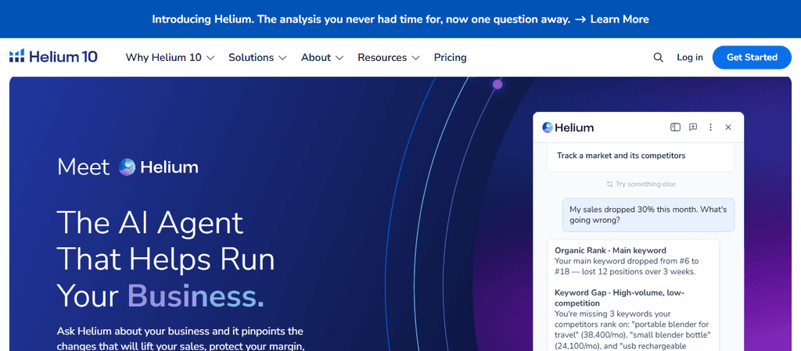This screenshot has width=801, height=351.
Task: Expand the Resources dropdown
Action: pyautogui.click(x=388, y=58)
